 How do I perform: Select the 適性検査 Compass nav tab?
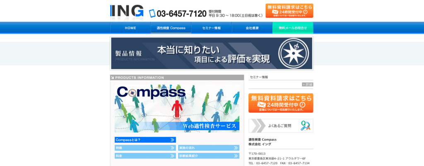click(171, 28)
